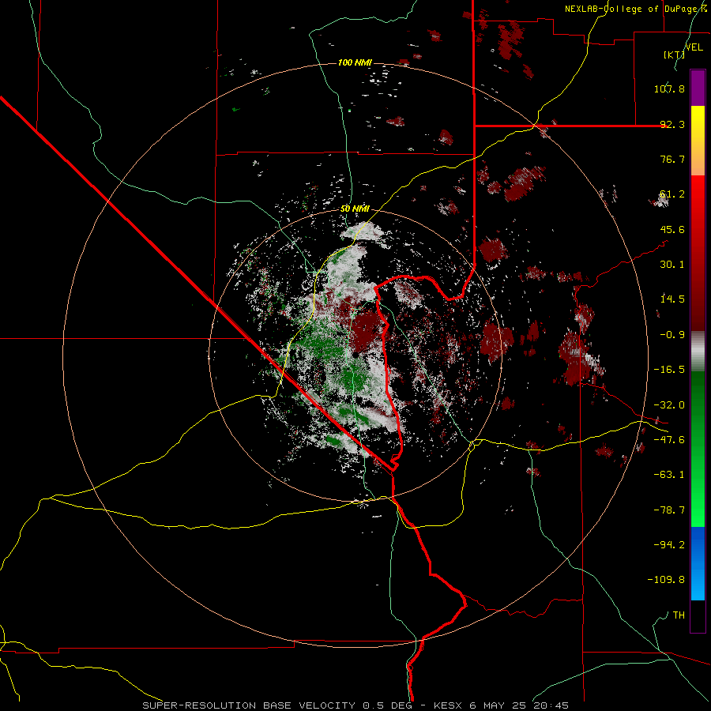Click the 50 NMI range ring label
711x711 pixels.
point(355,209)
